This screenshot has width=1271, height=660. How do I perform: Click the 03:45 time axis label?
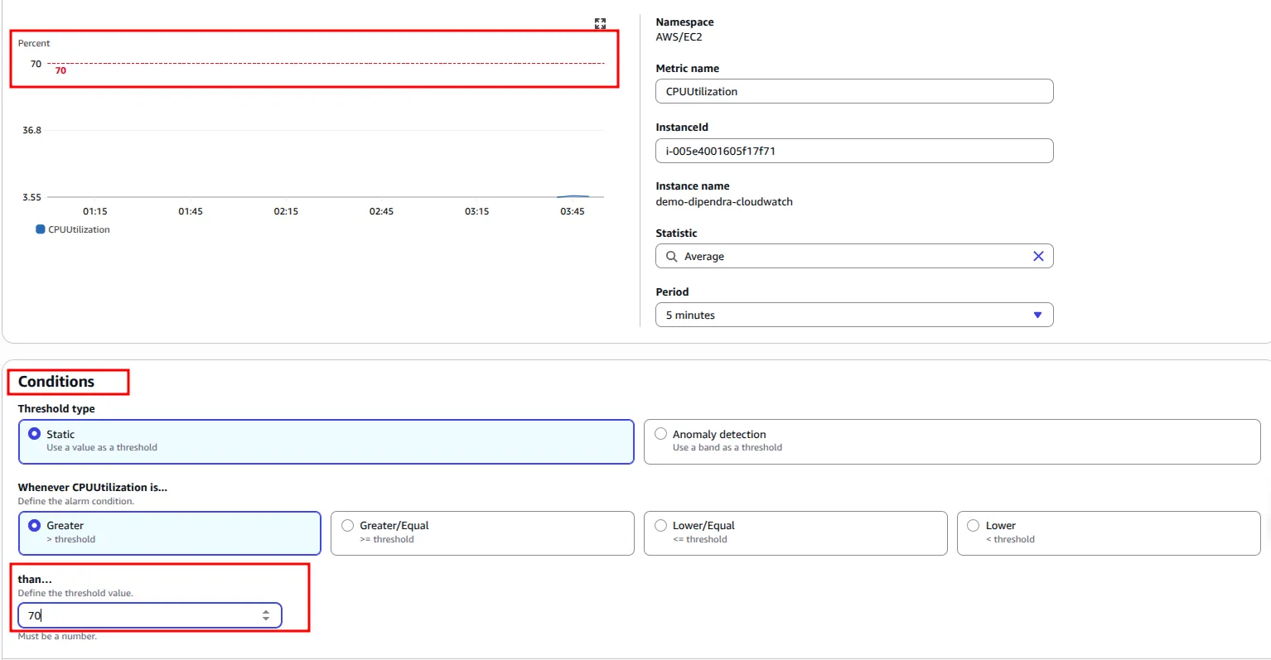coord(573,211)
